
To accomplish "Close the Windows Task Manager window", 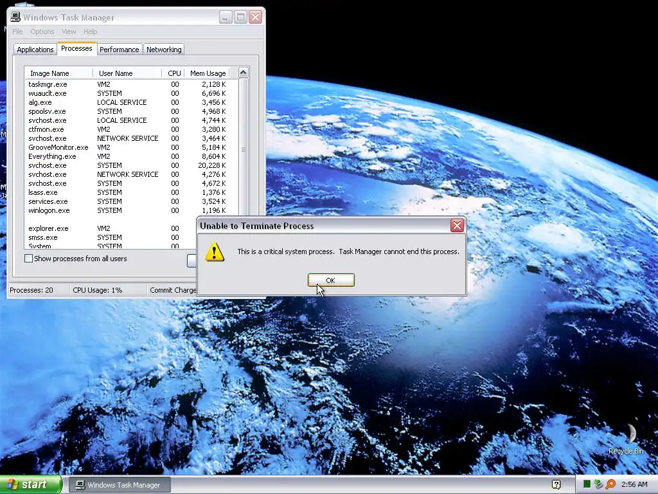I will point(256,17).
